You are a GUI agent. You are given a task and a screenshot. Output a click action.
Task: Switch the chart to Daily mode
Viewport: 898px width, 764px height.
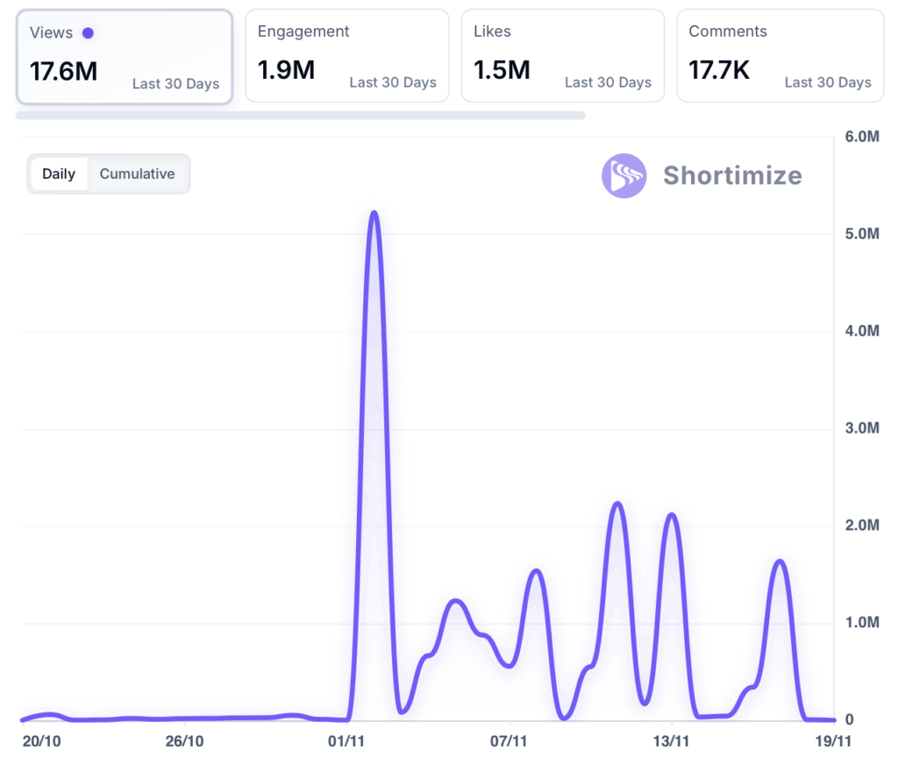tap(59, 173)
